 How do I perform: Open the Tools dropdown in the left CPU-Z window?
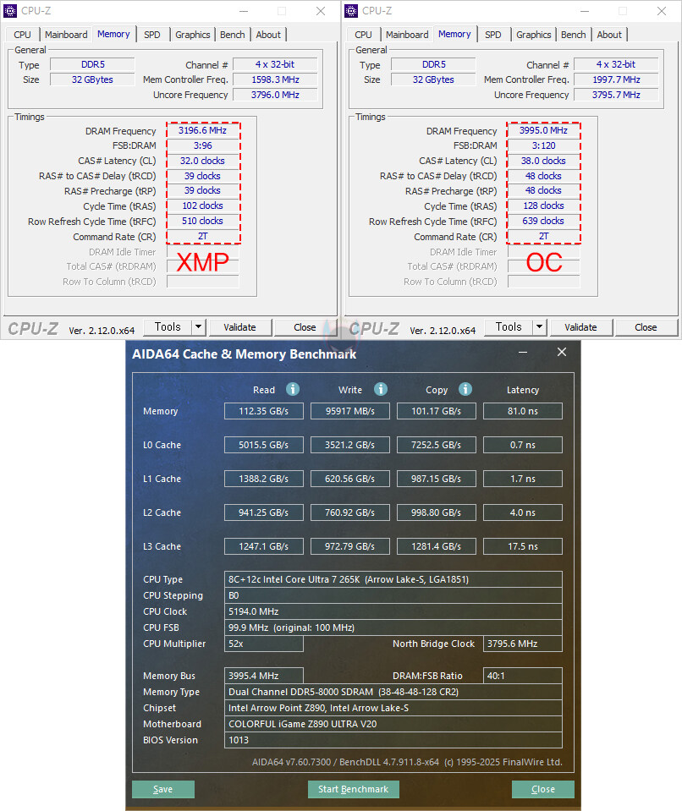[x=168, y=326]
